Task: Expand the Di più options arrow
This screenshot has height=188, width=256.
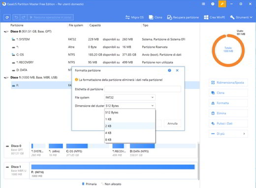Action: pos(244,134)
